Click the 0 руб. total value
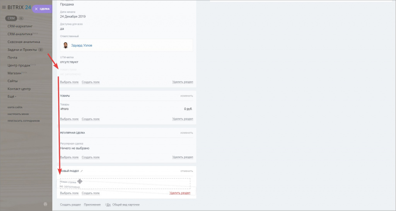 (188, 109)
